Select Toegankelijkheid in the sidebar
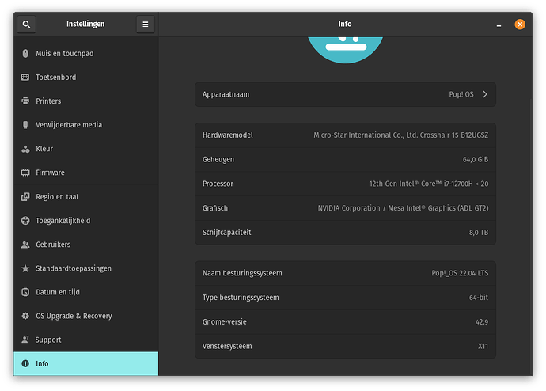Image resolution: width=546 pixels, height=391 pixels. 86,220
